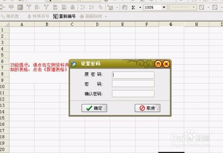
Task: Select row 13 header
Action: click(4, 105)
